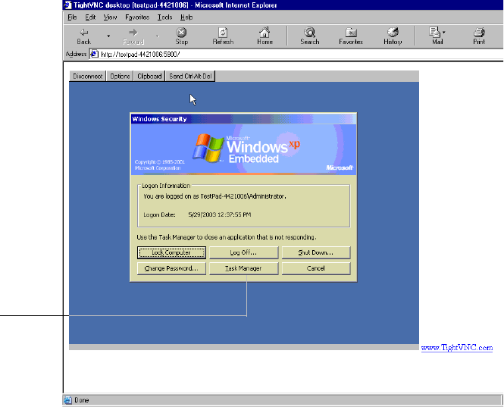This screenshot has width=504, height=407.
Task: Open the Favorites toolbar icon
Action: point(351,33)
